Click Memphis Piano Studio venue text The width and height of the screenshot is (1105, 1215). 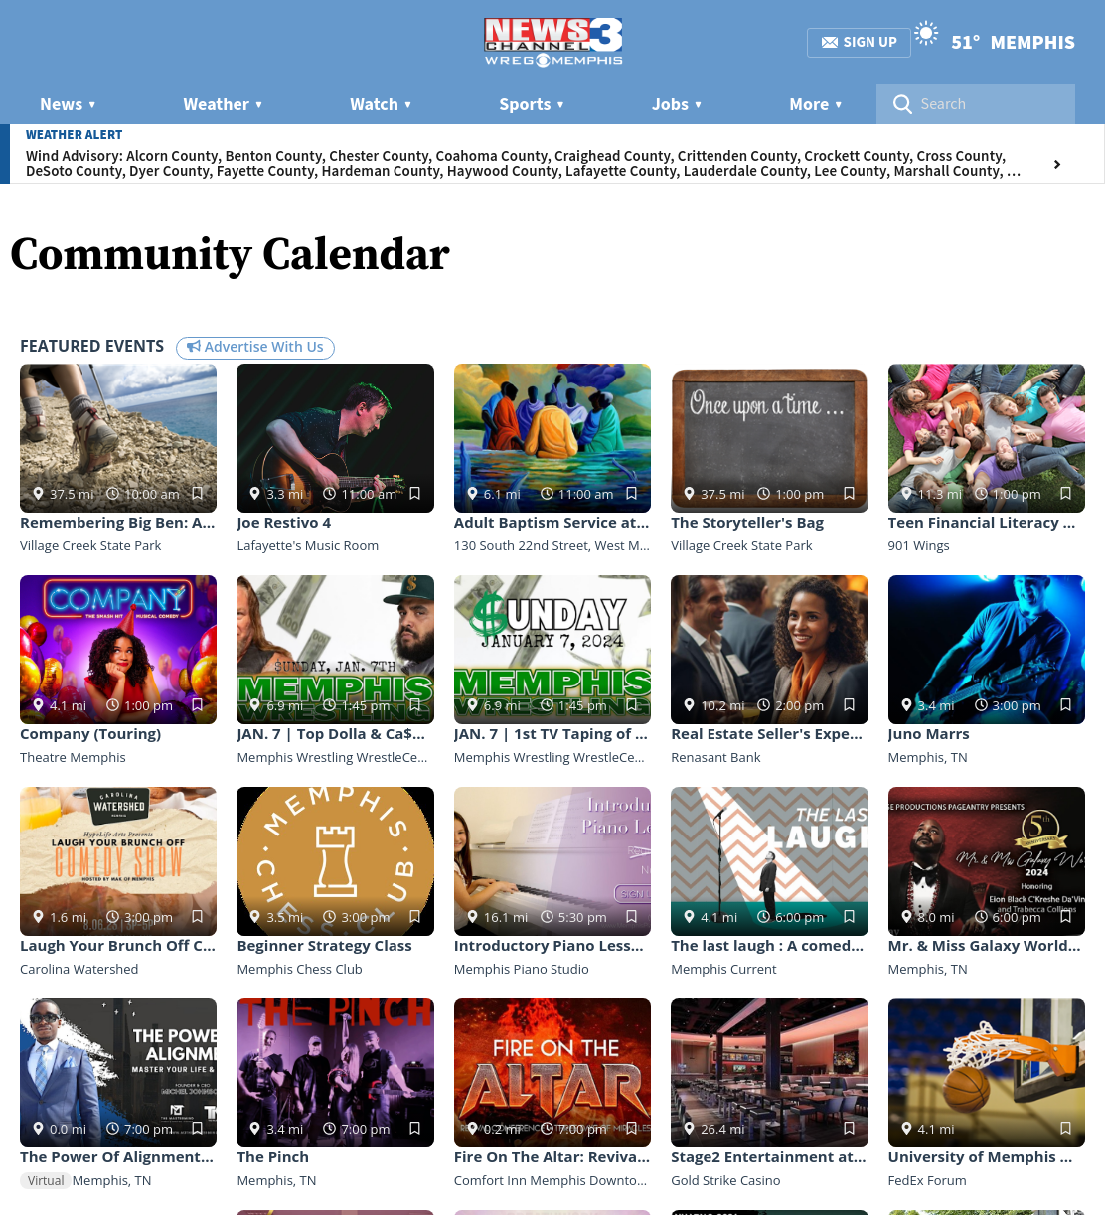(x=522, y=969)
